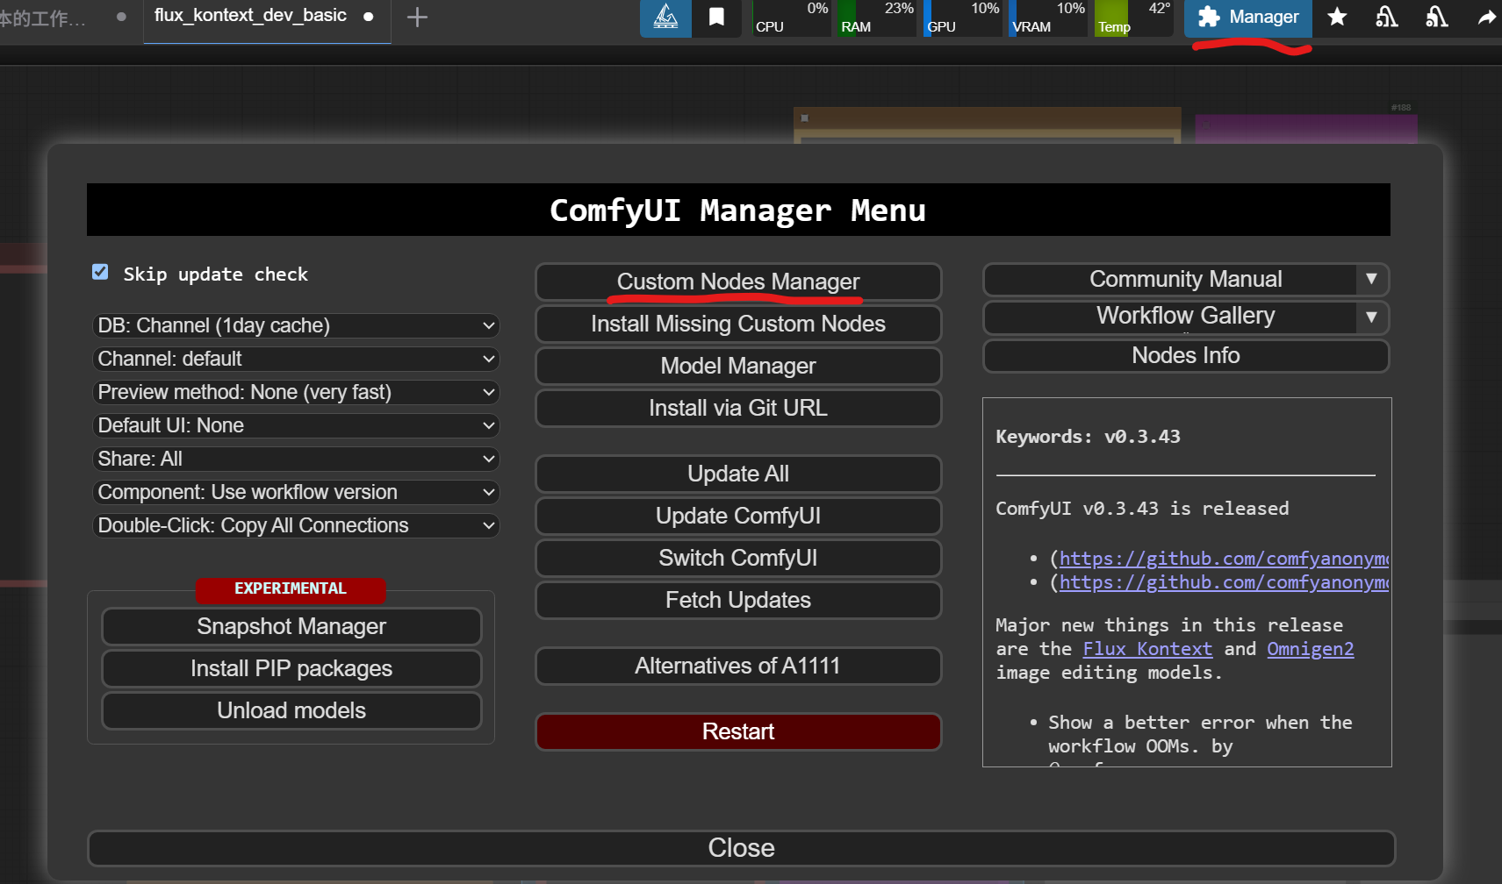Open Component: Use workflow version dropdown
The width and height of the screenshot is (1502, 884).
point(296,492)
